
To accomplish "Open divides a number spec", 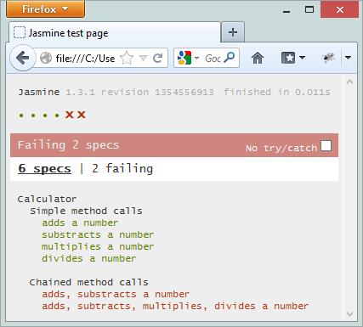I will pyautogui.click(x=88, y=258).
